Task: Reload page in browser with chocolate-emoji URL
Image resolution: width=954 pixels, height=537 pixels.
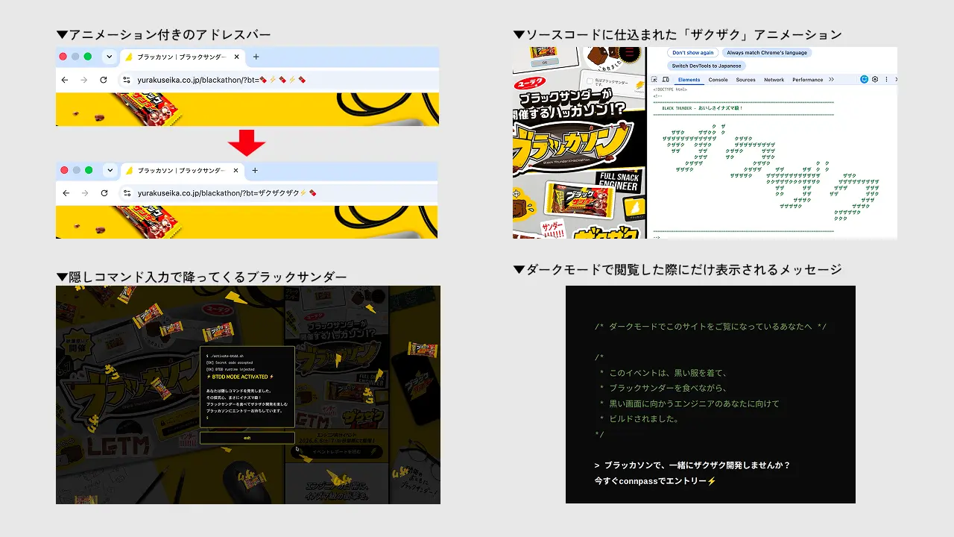Action: [x=103, y=80]
